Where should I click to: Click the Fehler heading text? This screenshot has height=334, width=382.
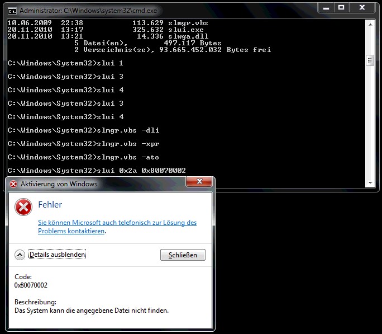(50, 204)
